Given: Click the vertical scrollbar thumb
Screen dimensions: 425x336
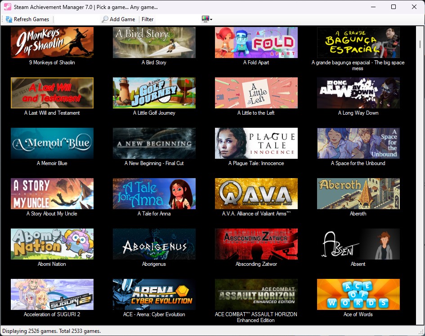Looking at the screenshot, I should 420,44.
